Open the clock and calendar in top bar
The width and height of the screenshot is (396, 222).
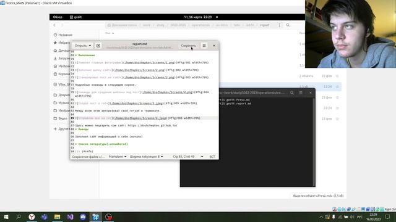point(198,17)
